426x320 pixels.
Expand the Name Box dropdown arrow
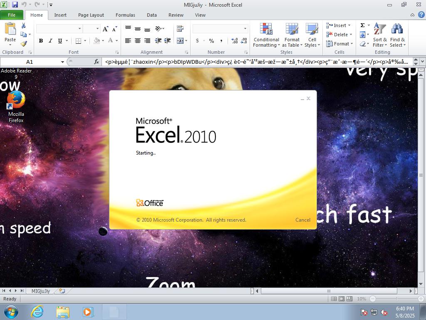click(x=62, y=62)
